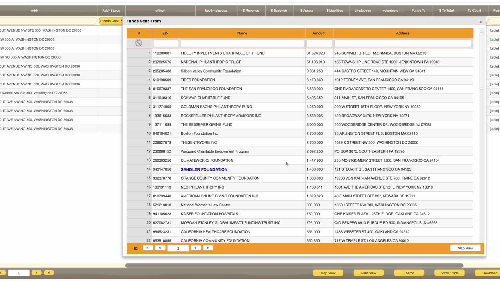
Task: Click the volunteers column header
Action: point(391,11)
